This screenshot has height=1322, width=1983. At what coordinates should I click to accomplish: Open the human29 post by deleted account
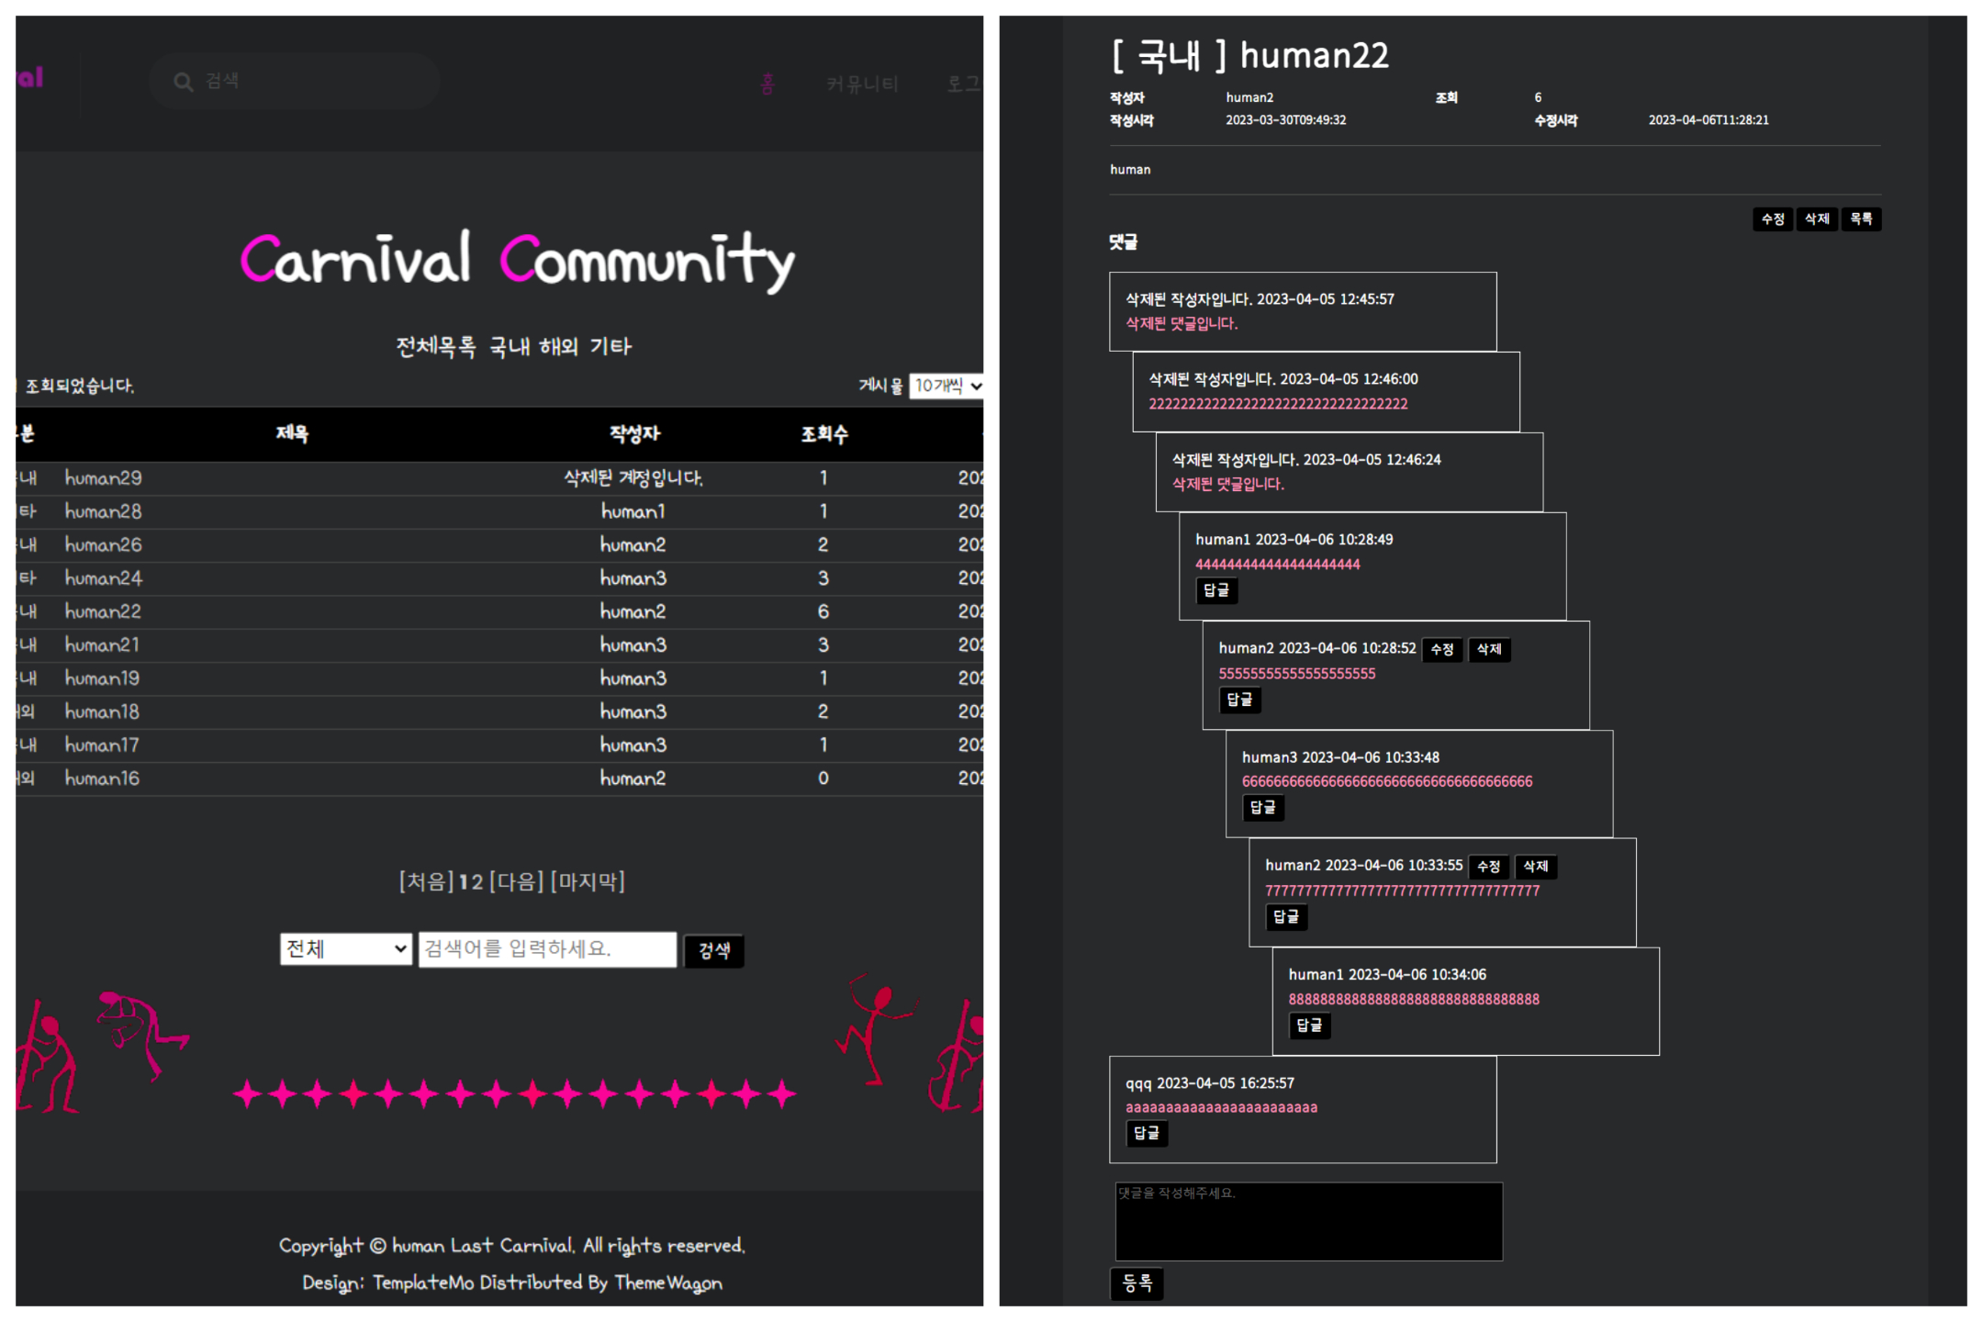102,477
